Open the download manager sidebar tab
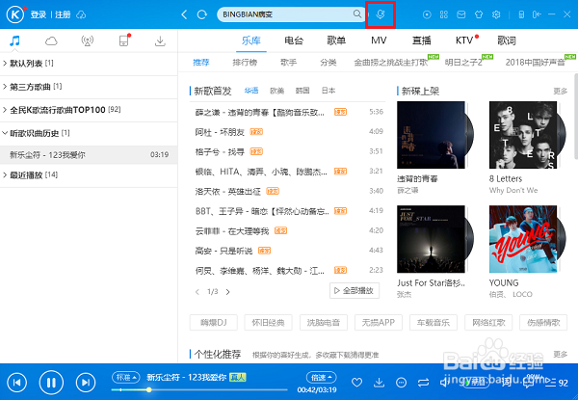578x400 pixels. (160, 40)
